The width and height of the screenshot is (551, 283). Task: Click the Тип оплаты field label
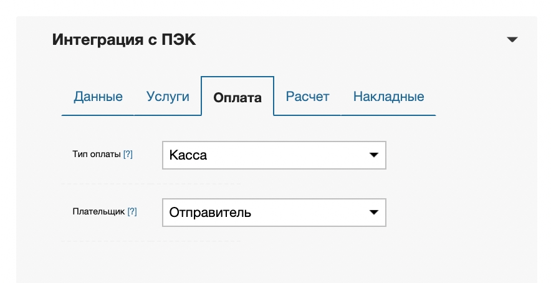coord(97,155)
